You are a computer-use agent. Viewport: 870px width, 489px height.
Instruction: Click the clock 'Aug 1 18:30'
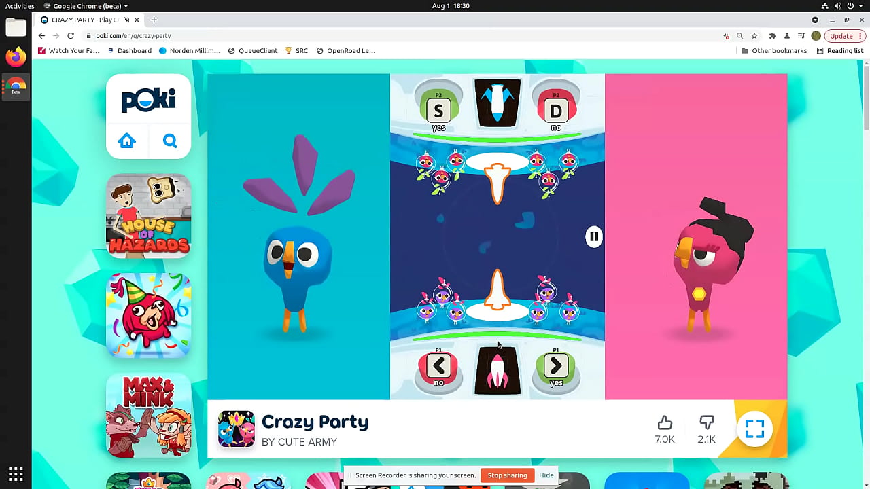coord(451,5)
